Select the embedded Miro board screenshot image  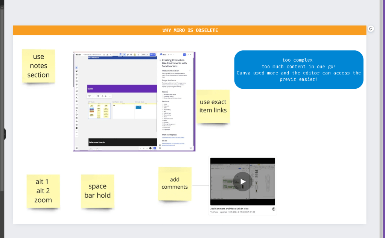tap(134, 102)
